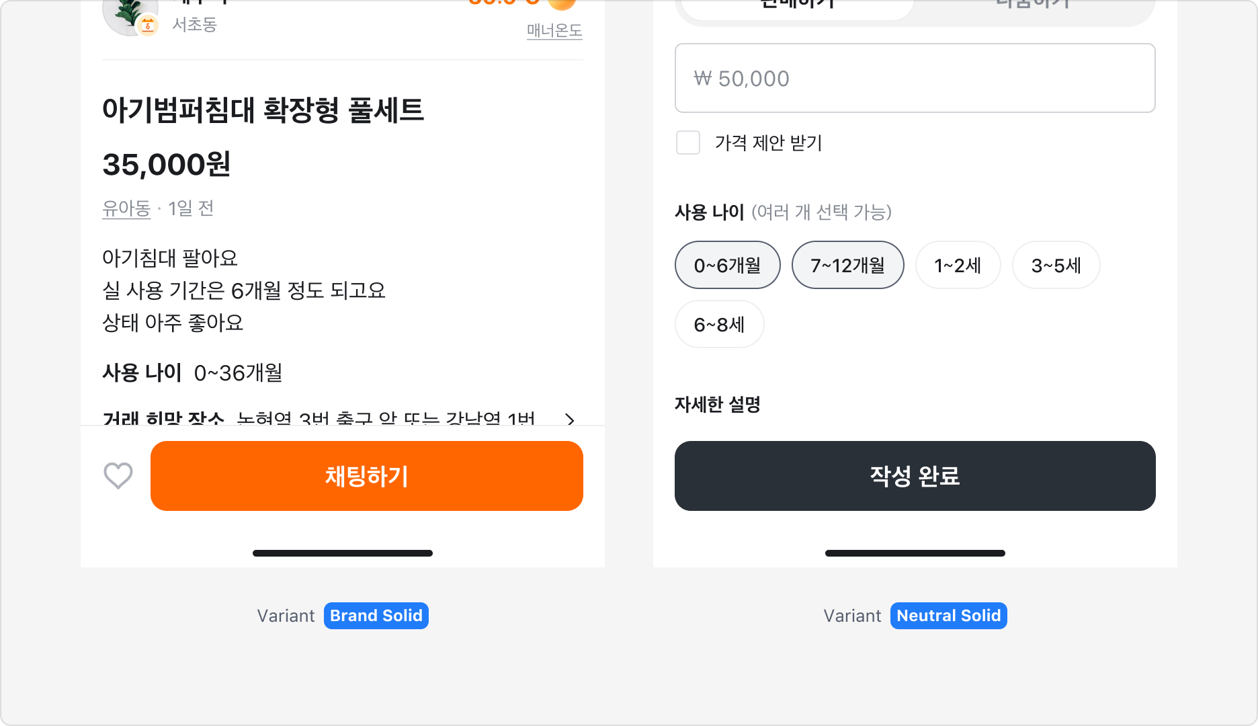Click the Brand Solid variant badge
This screenshot has height=726, width=1258.
pos(376,615)
